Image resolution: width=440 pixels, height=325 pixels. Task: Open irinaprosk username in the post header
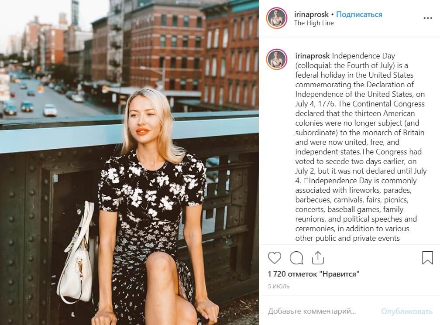pyautogui.click(x=311, y=14)
